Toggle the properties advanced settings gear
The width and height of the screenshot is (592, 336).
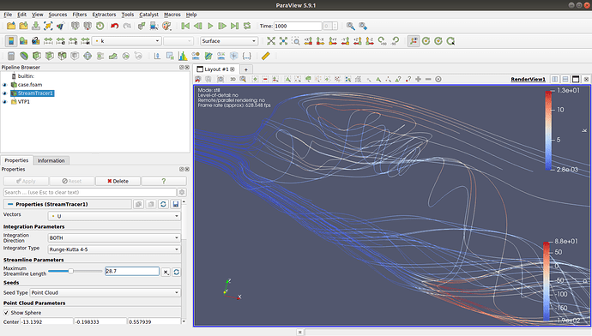(x=182, y=192)
